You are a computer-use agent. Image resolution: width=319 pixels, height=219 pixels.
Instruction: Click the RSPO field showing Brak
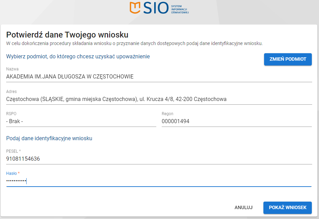pyautogui.click(x=81, y=121)
